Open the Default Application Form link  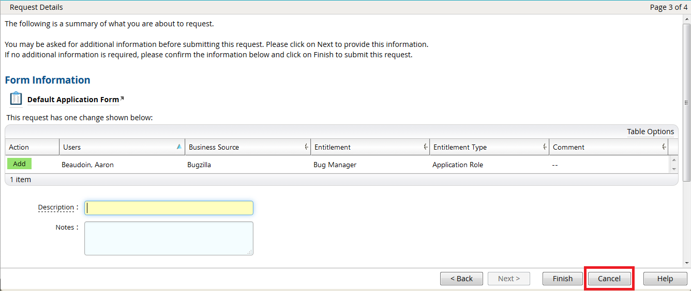point(73,100)
